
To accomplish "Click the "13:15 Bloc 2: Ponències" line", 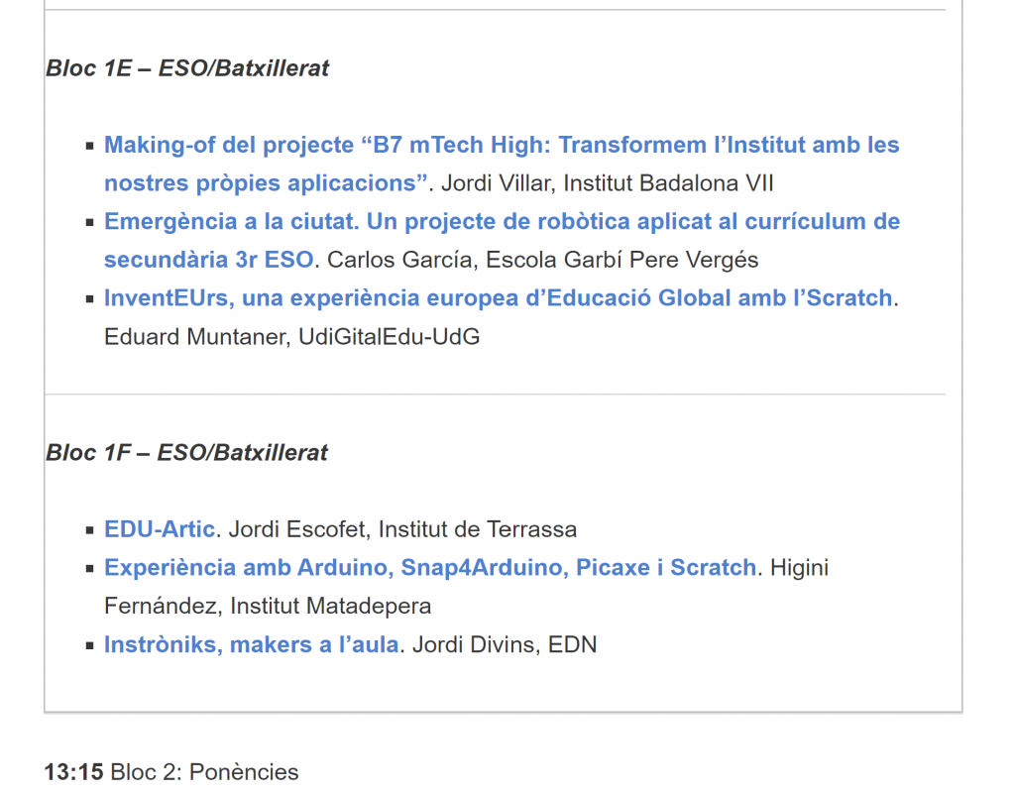I will [170, 772].
